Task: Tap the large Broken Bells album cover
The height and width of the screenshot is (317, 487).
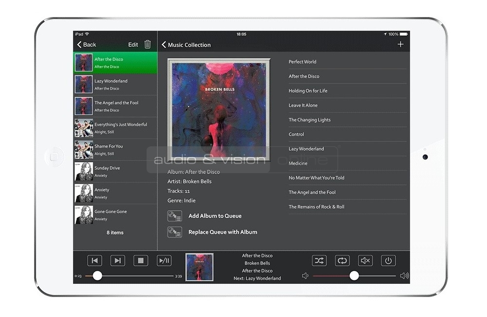Action: click(219, 110)
